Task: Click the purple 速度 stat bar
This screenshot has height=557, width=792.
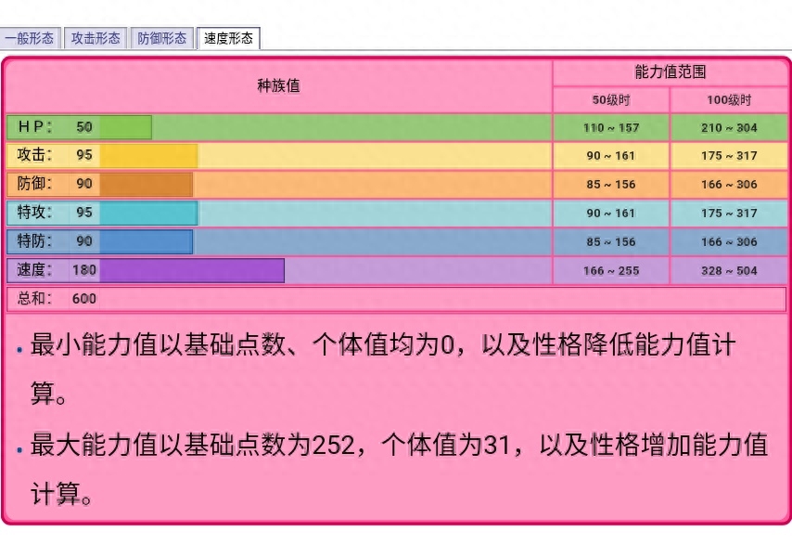Action: [190, 270]
